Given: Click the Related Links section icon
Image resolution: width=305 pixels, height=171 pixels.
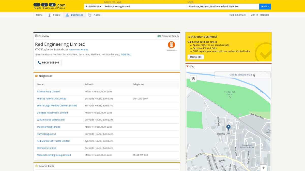Looking at the screenshot, I should [37, 166].
